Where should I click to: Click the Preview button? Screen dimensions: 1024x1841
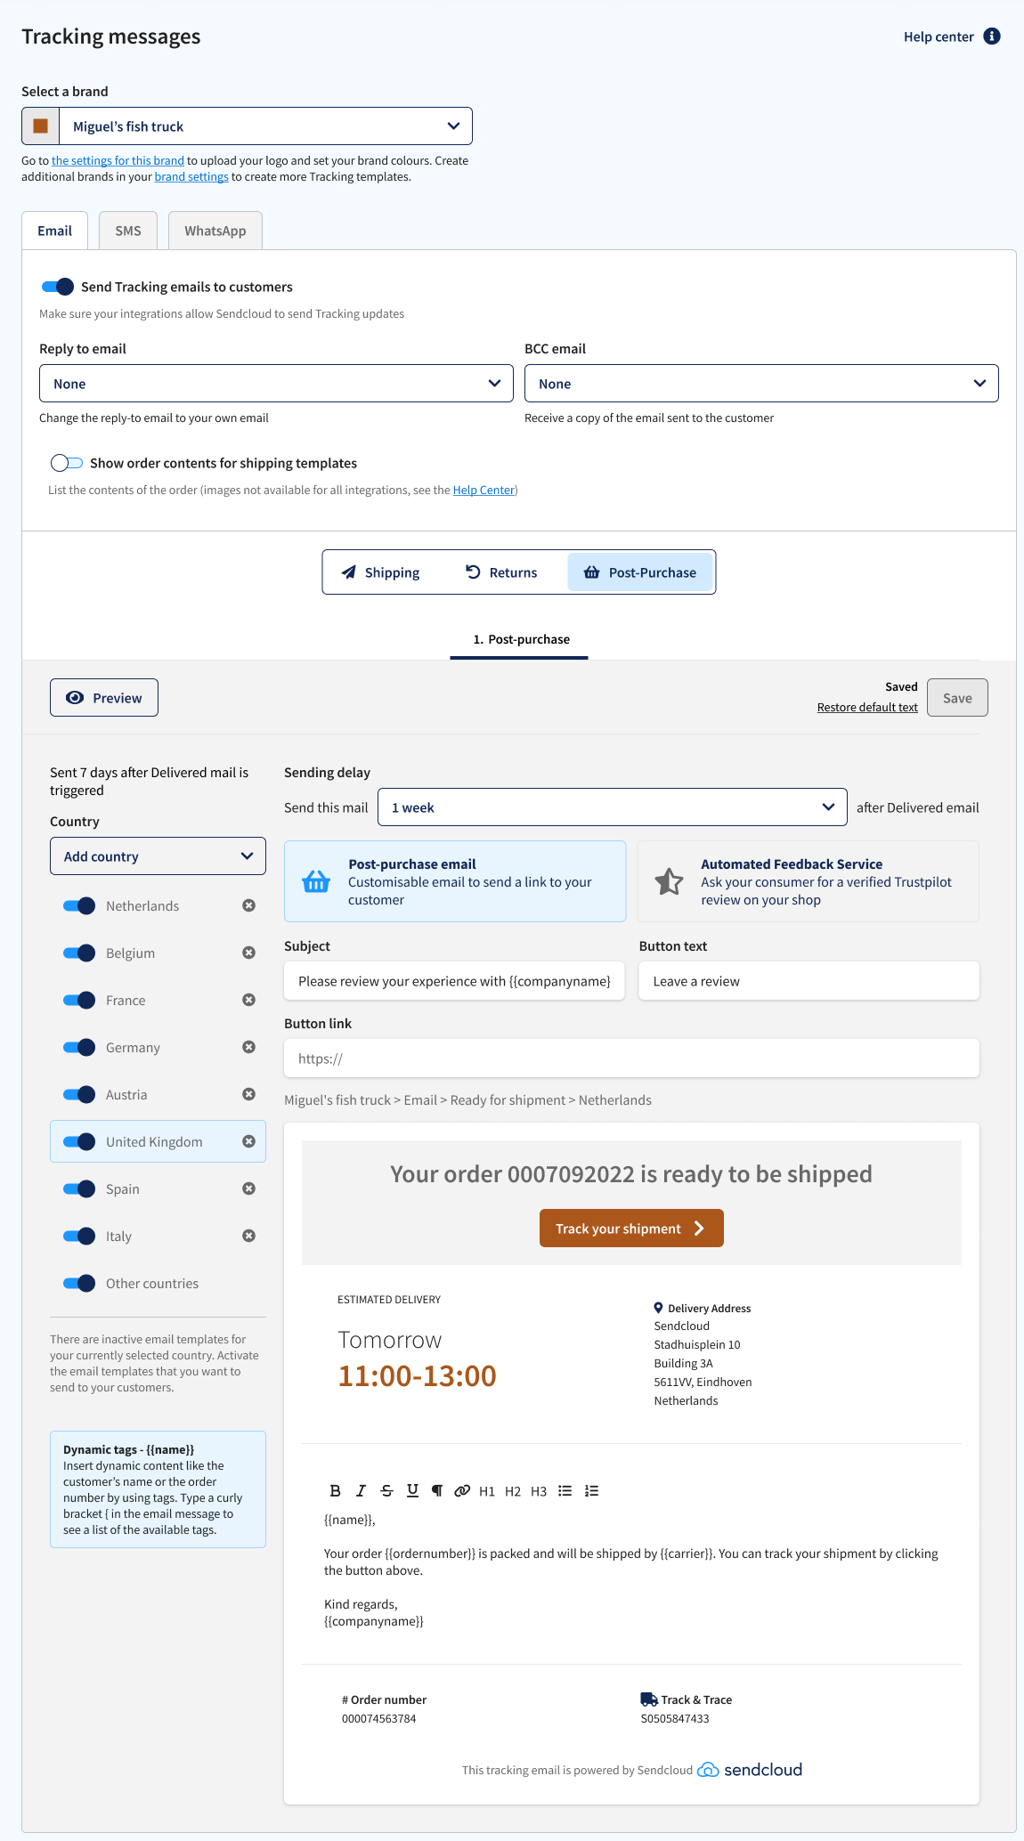pyautogui.click(x=104, y=698)
